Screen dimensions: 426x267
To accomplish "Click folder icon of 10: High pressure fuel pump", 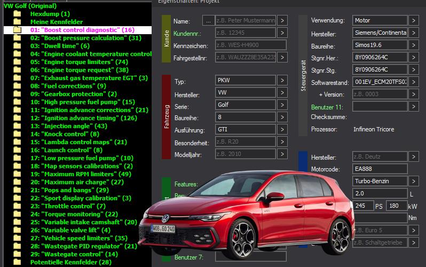I will click(x=17, y=101).
